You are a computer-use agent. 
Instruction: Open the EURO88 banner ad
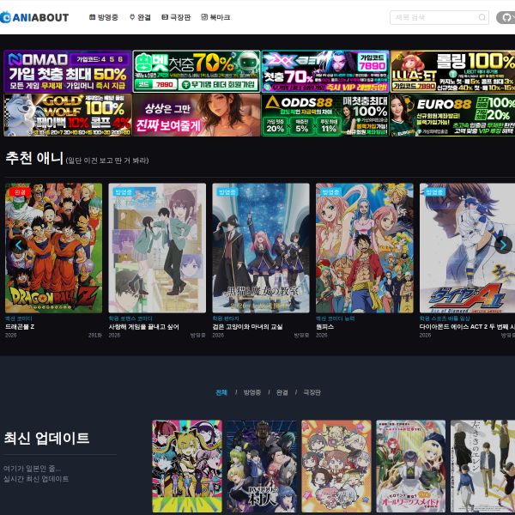click(452, 115)
